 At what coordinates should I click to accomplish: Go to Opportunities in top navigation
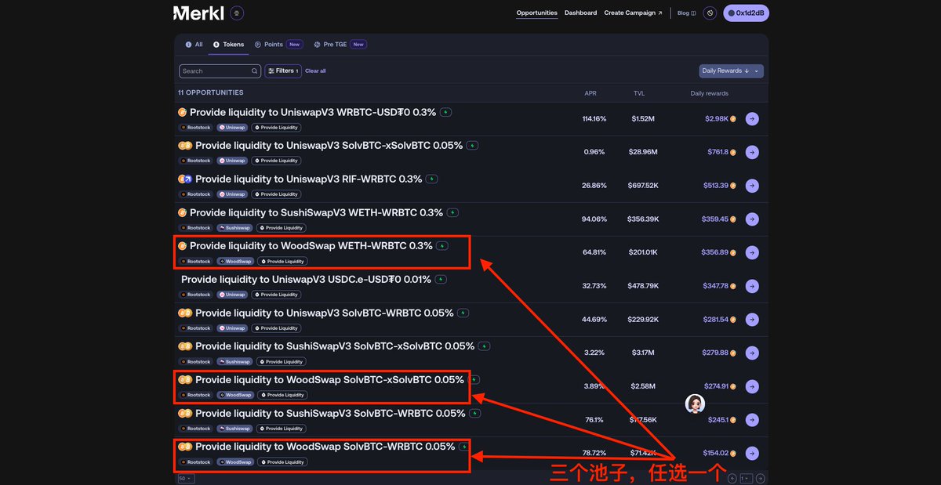coord(537,13)
